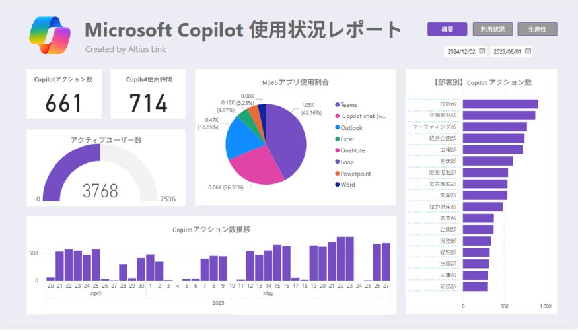This screenshot has width=578, height=330.
Task: Edit the 2025/06/01 end date field
Action: pos(507,51)
